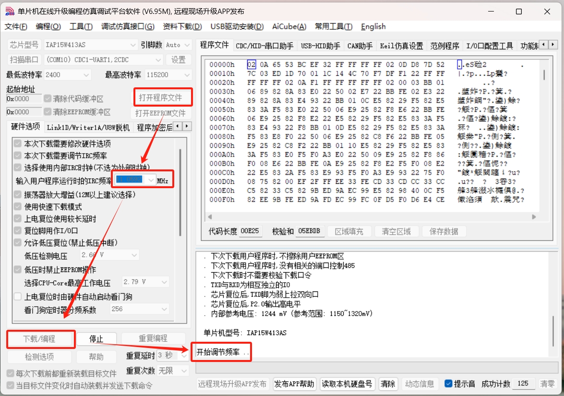Click 停止 button
This screenshot has height=396, width=564.
point(96,339)
